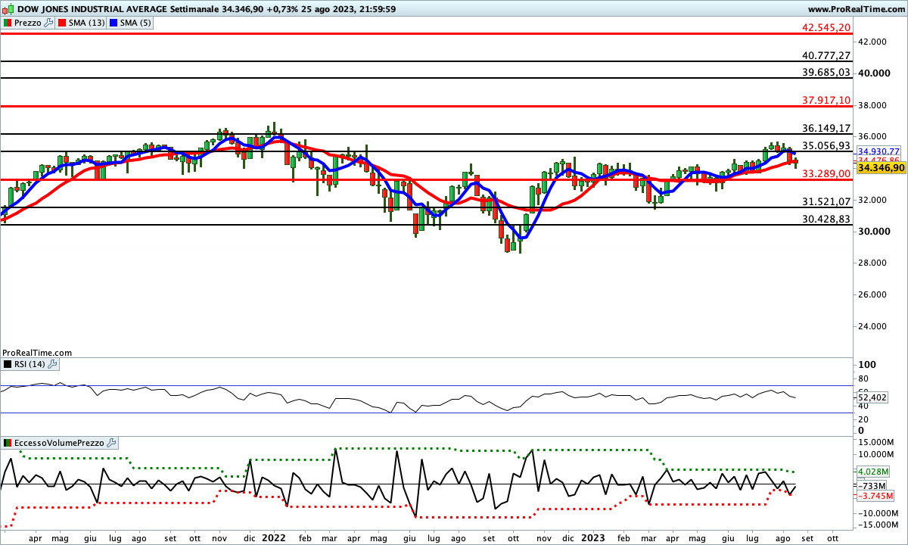Image resolution: width=908 pixels, height=545 pixels.
Task: Click the ProRealTime.com watermark text
Action: 37,353
